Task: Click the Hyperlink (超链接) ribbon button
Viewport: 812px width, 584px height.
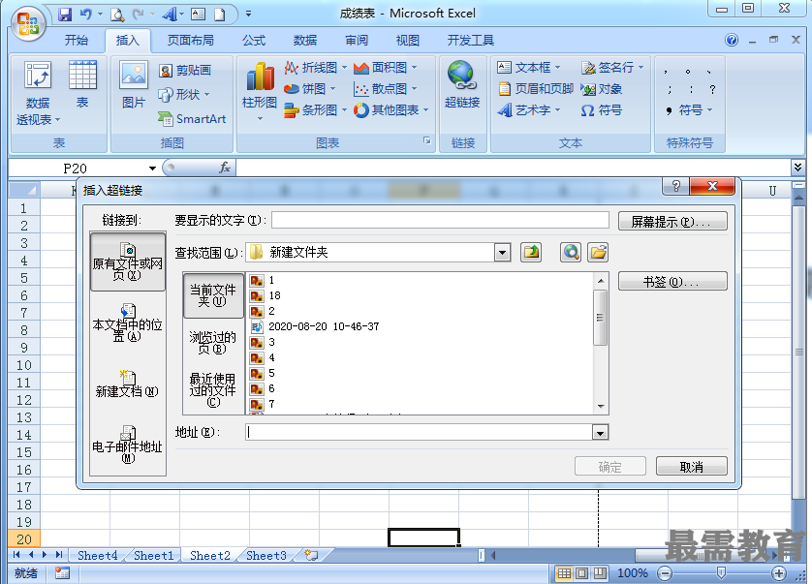Action: click(462, 85)
